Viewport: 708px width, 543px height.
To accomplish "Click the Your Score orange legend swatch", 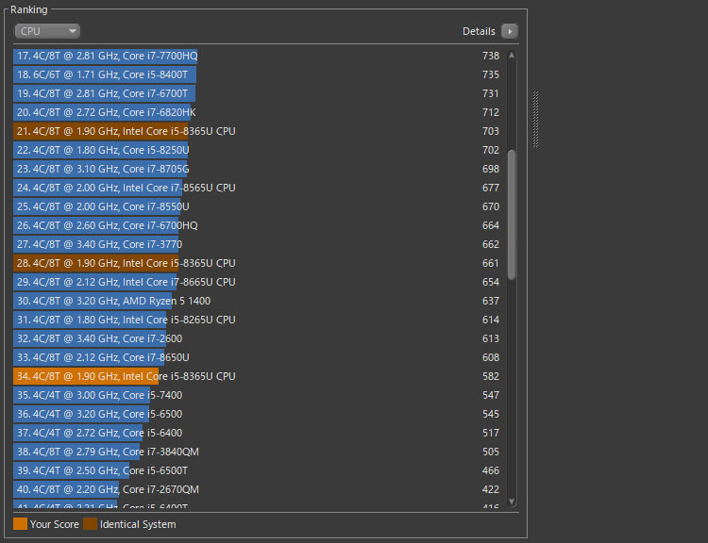I will point(21,523).
